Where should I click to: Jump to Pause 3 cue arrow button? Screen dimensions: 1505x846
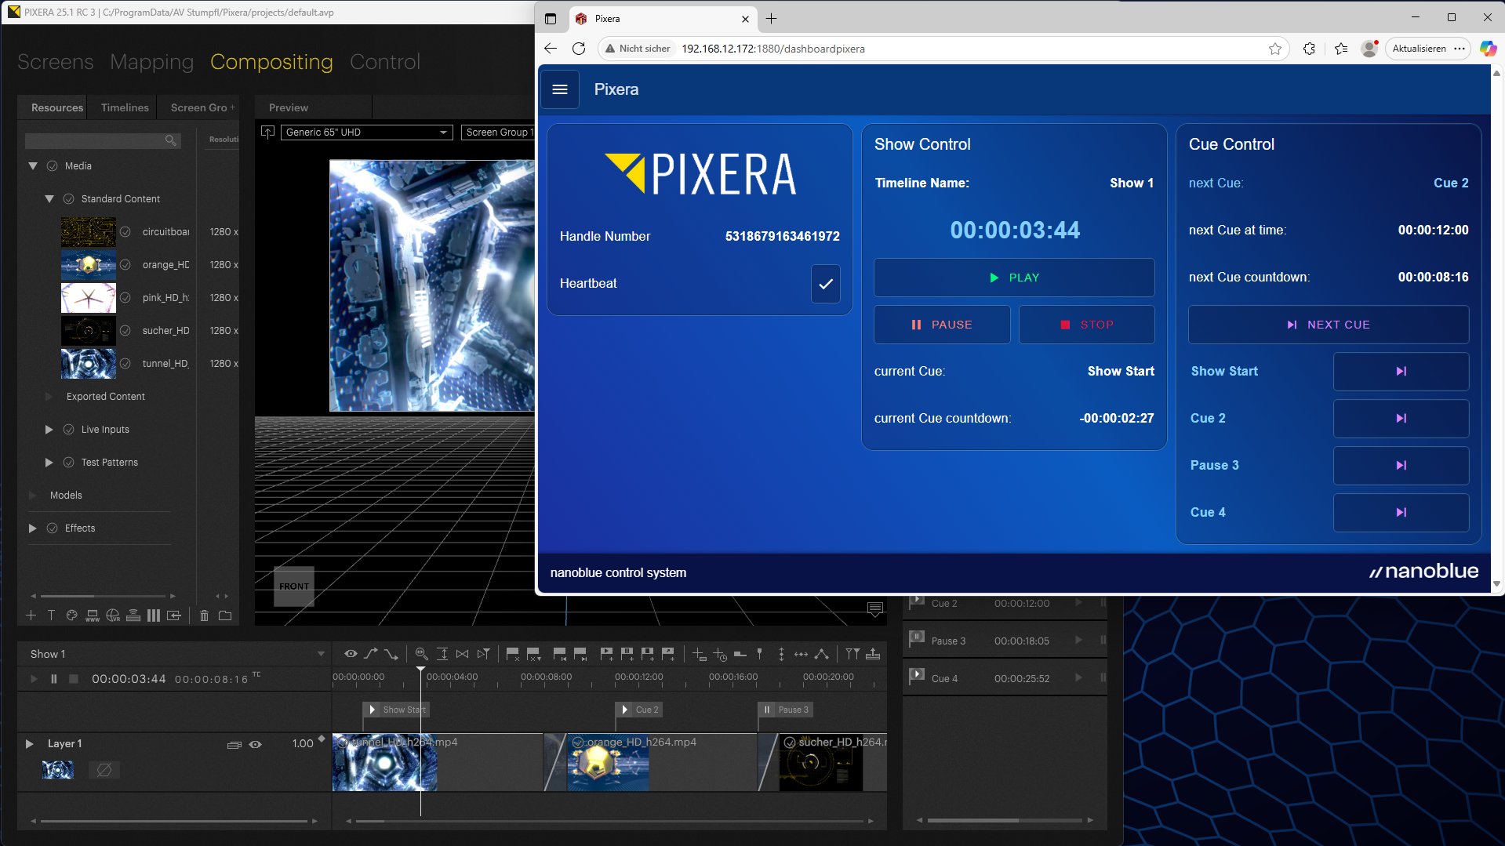1401,466
